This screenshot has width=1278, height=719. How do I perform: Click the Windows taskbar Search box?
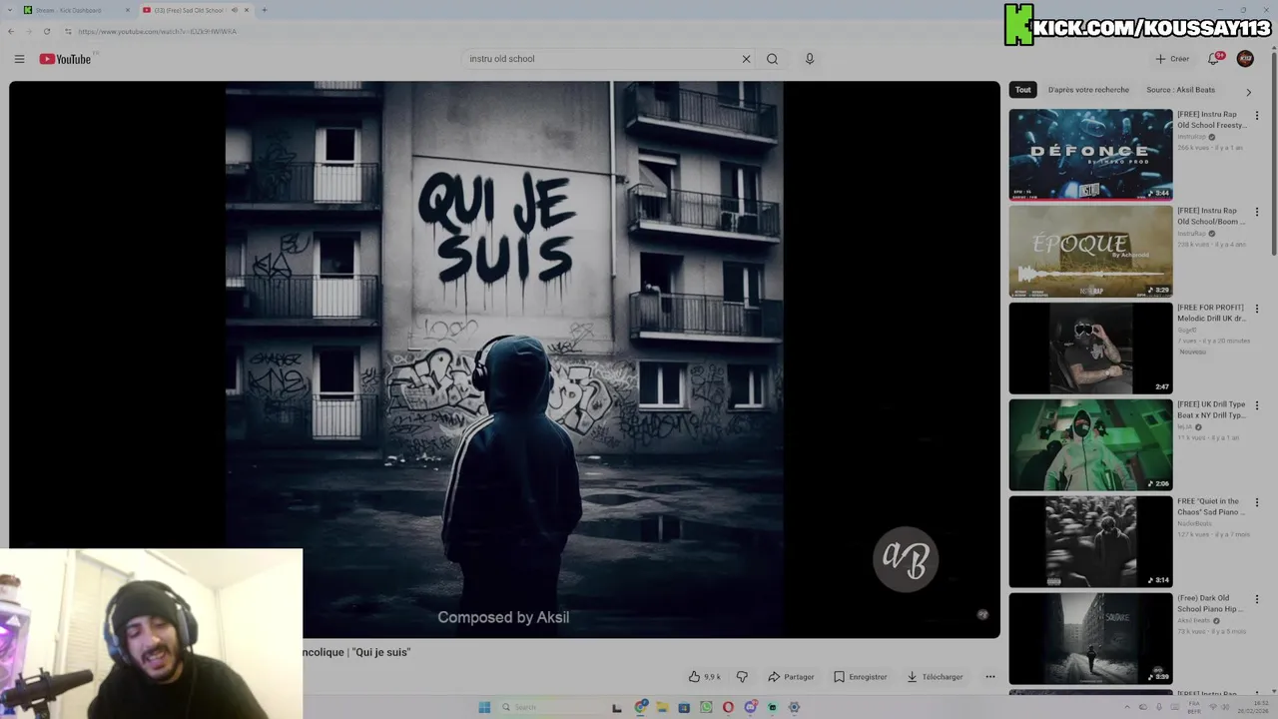(x=549, y=707)
